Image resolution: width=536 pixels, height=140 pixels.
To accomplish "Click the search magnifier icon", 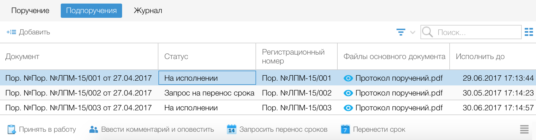I will (x=427, y=32).
